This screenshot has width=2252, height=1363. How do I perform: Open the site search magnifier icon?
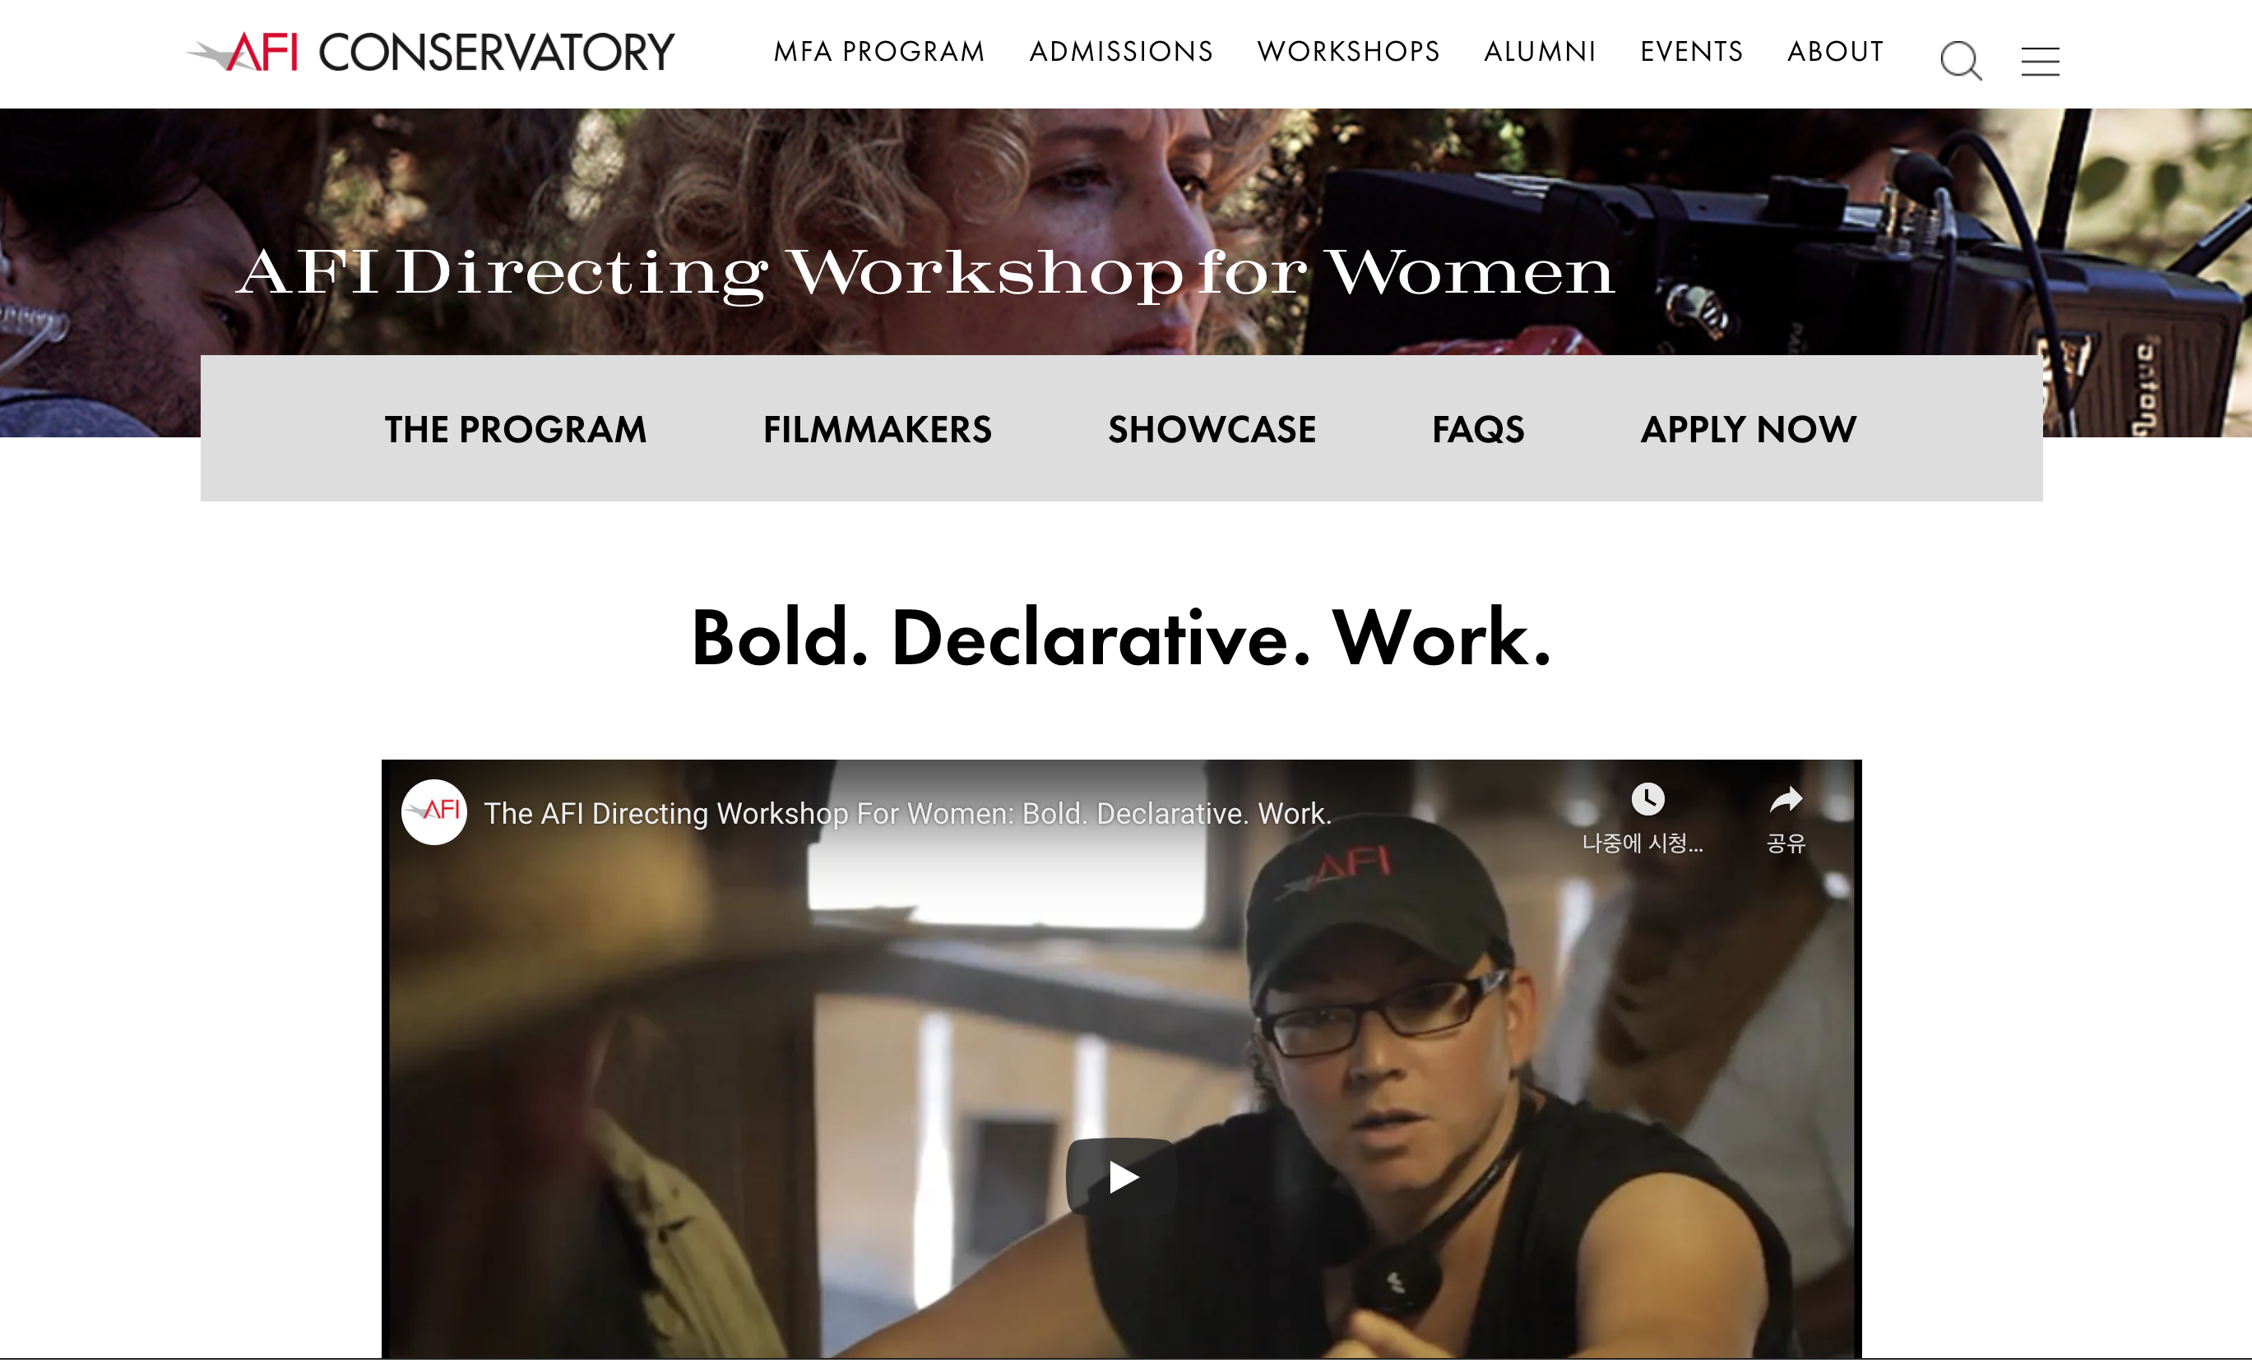coord(1961,61)
